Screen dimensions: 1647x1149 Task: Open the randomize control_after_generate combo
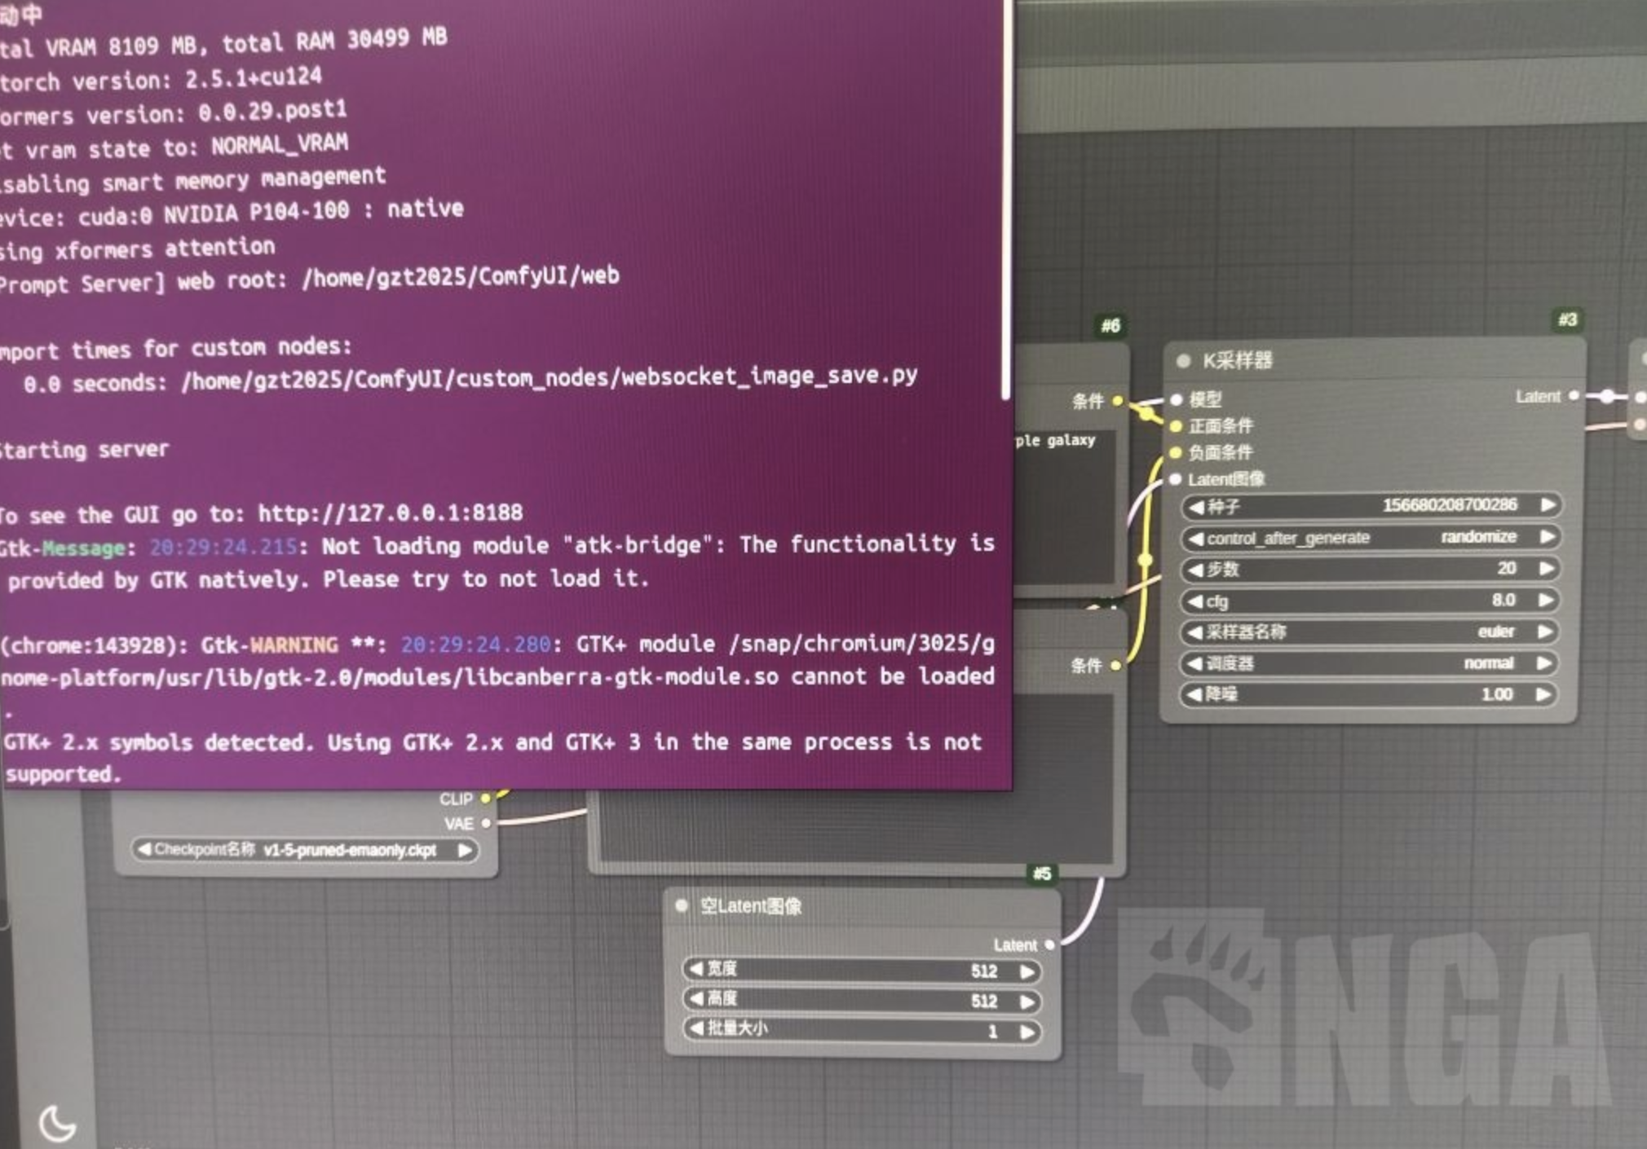(x=1371, y=537)
